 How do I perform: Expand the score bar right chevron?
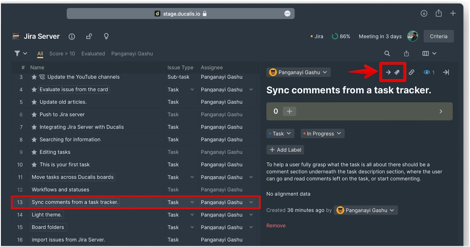coord(441,111)
